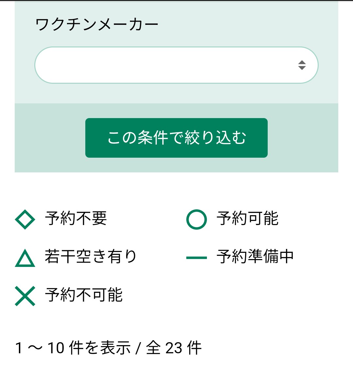Click the 予約不可能 legend label
The width and height of the screenshot is (353, 386).
point(84,295)
